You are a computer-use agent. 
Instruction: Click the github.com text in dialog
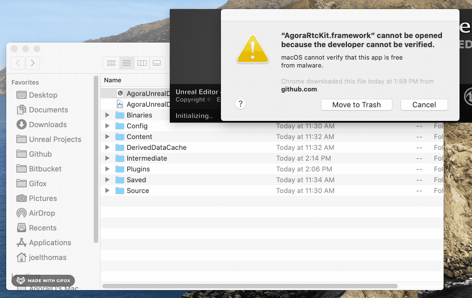point(299,89)
